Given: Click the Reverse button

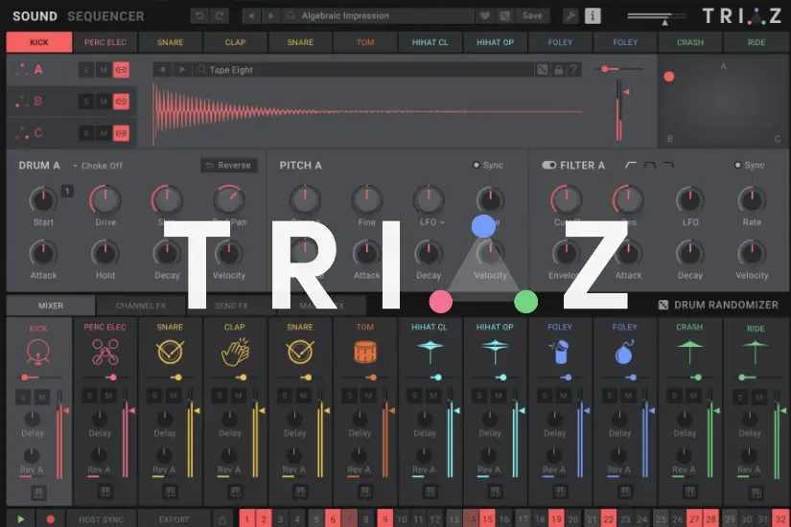Looking at the screenshot, I should (228, 165).
